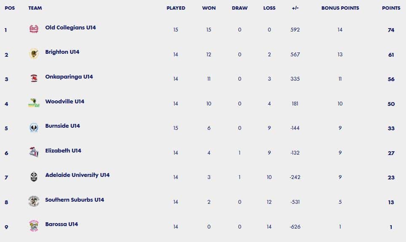The image size is (406, 242).
Task: Open the Adelaide University U14 team link
Action: click(77, 175)
